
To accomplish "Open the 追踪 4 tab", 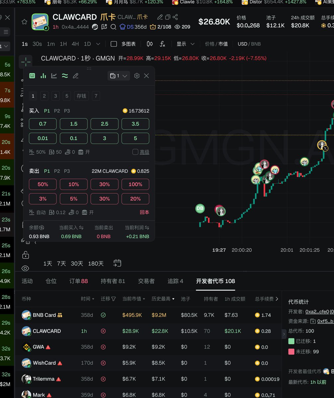I will tap(175, 281).
